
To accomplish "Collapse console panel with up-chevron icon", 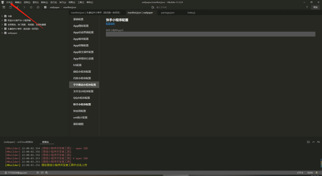I will click(x=313, y=142).
